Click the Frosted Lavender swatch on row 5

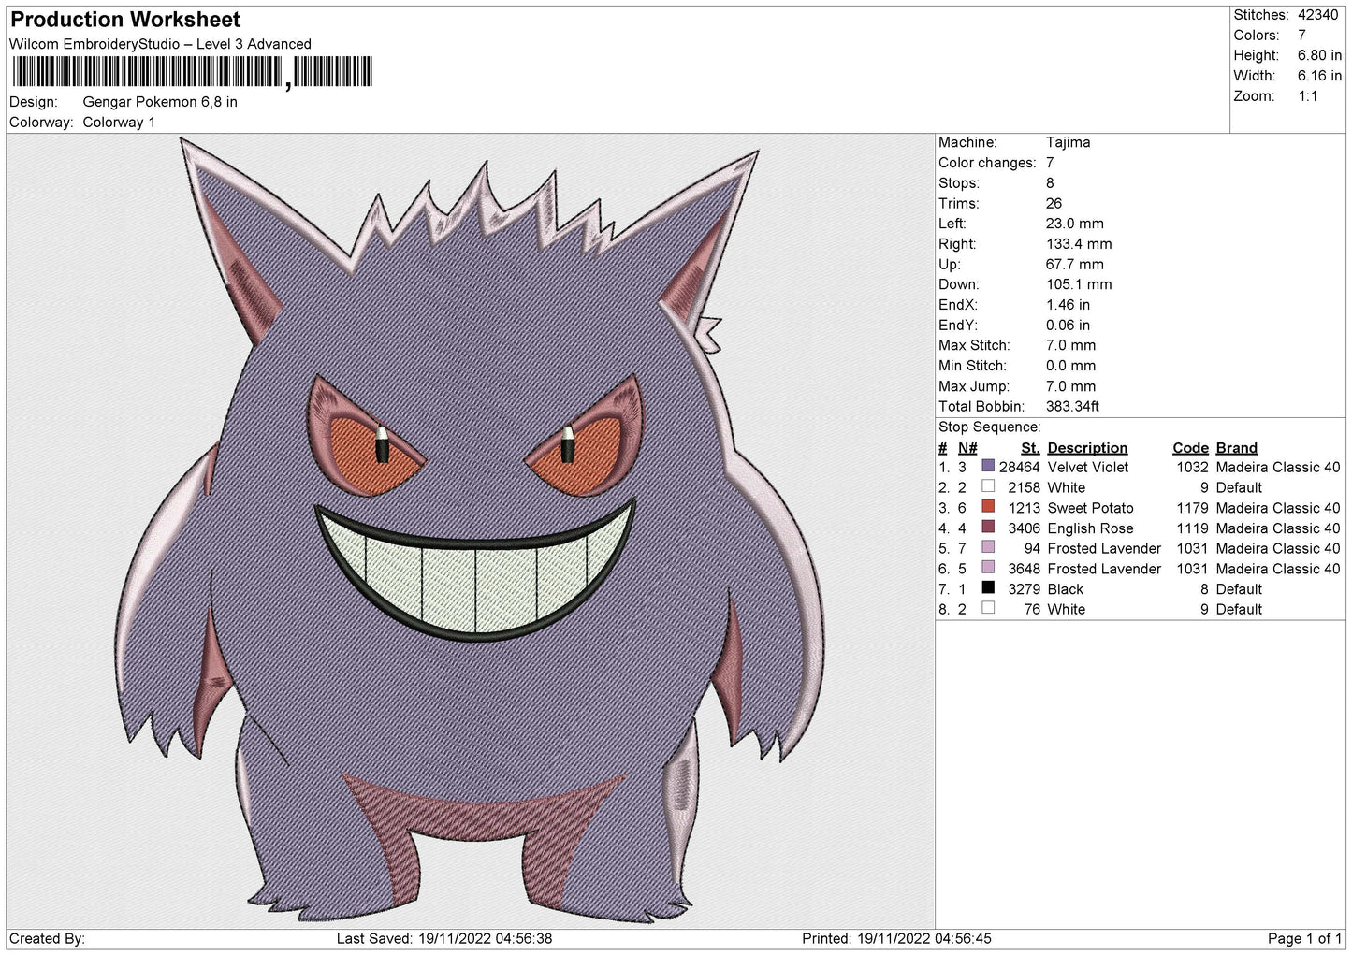(x=988, y=548)
